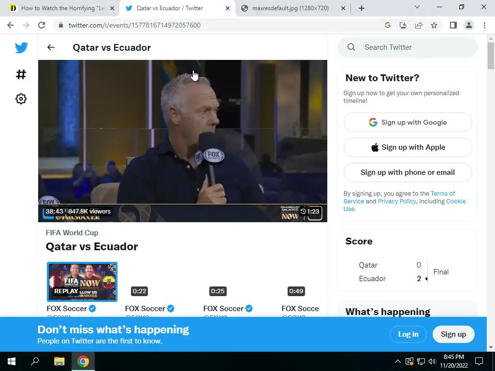
Task: Close the Qatar vs Ecuador tab
Action: click(228, 8)
